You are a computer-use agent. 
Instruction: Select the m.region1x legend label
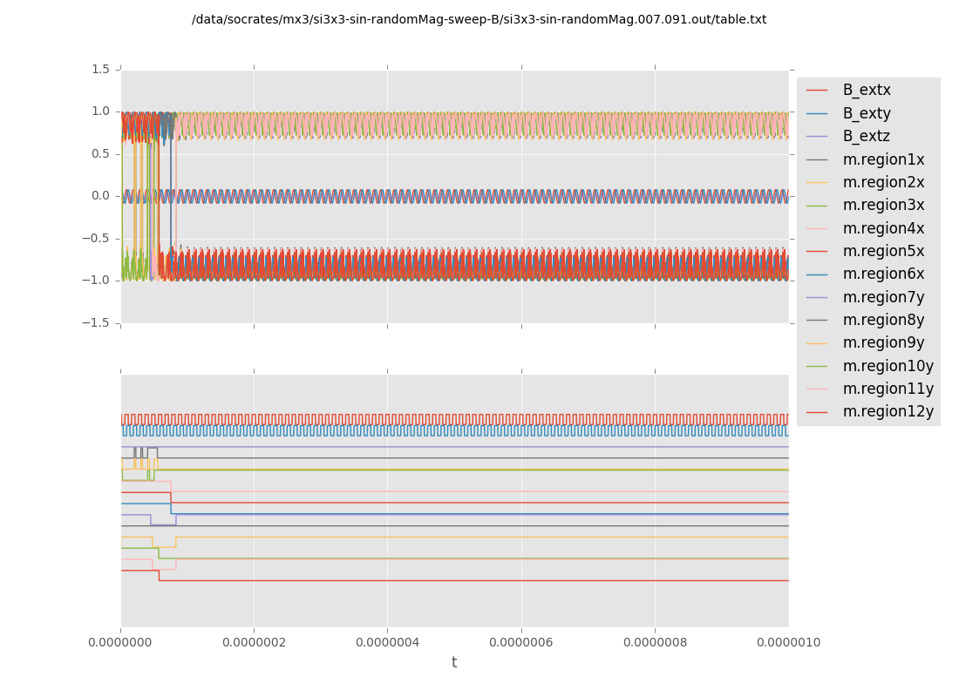tap(883, 159)
